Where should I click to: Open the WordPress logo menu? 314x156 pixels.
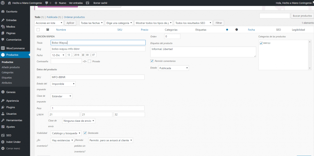click(3, 3)
